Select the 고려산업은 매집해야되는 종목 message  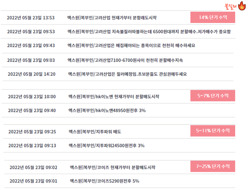[131, 45]
